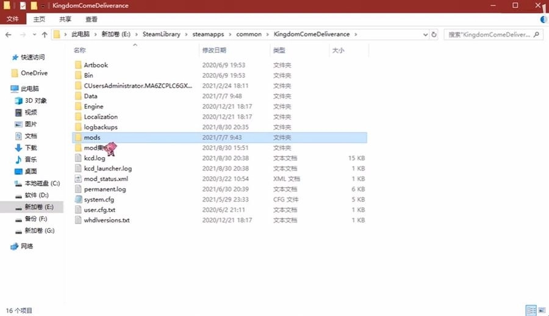
Task: Click SteamLibrary in the address path
Action: pos(161,35)
